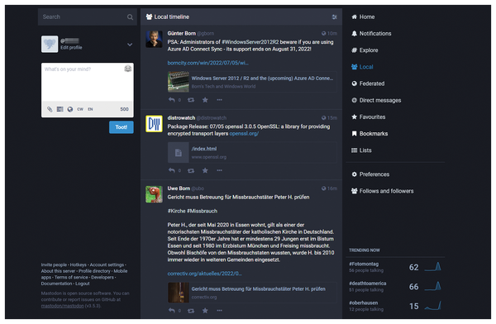Click the #WindowsServer2012R2 hashtag
496x324 pixels.
coord(250,42)
